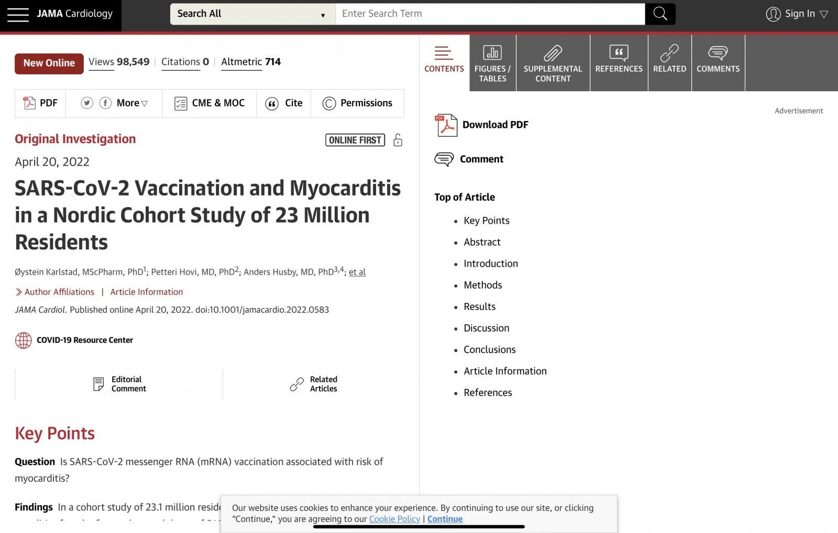Switch to the References tab

click(x=619, y=63)
